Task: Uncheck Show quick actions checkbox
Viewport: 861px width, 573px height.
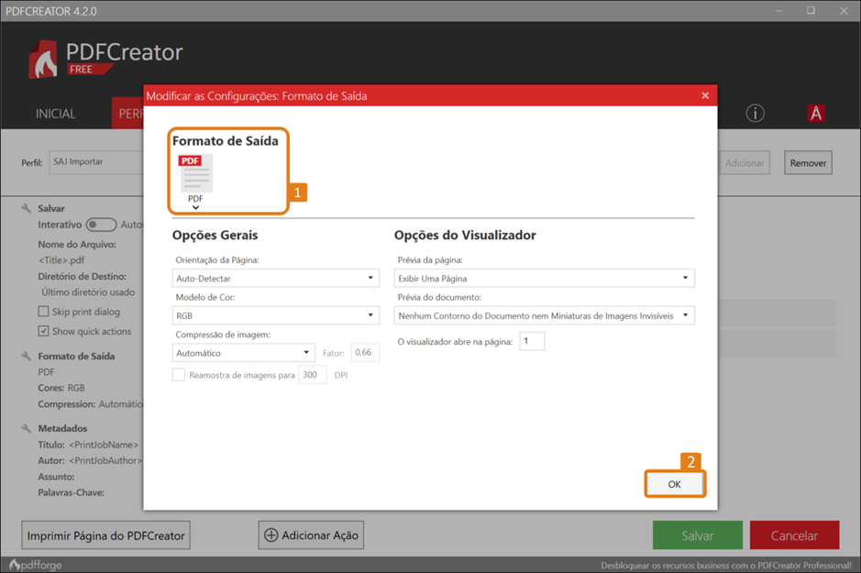Action: pyautogui.click(x=43, y=331)
